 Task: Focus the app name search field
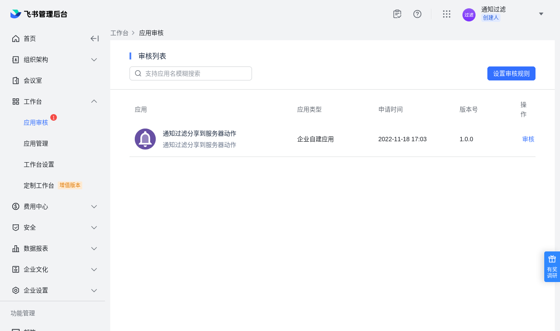(x=191, y=73)
